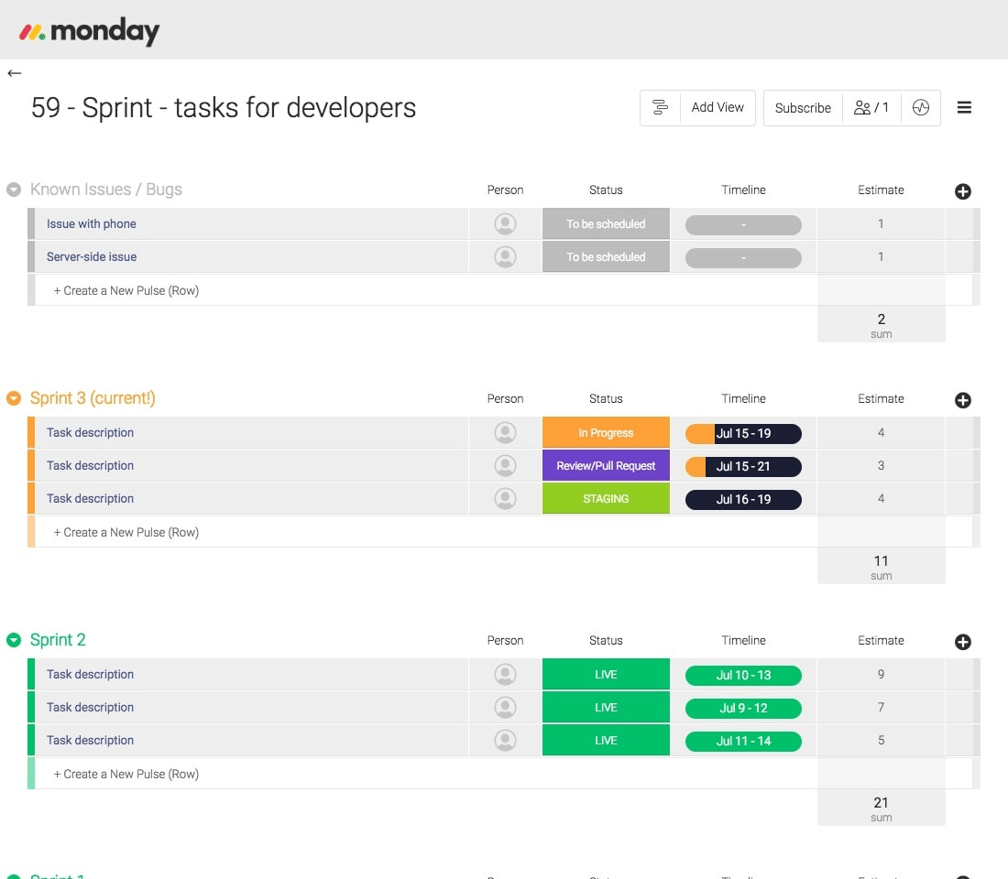Screen dimensions: 1008x879
Task: Open the Review/Pull Request status cell
Action: (606, 465)
